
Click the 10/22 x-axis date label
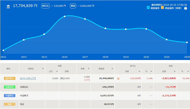(x=146, y=57)
